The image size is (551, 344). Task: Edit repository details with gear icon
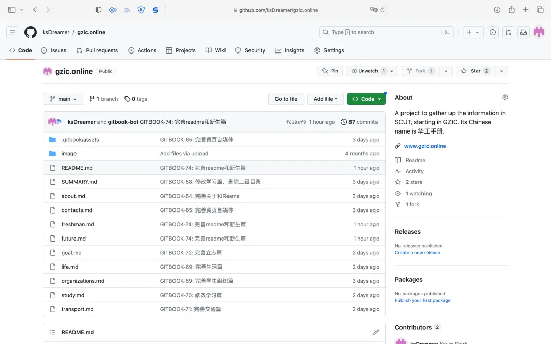pyautogui.click(x=505, y=97)
